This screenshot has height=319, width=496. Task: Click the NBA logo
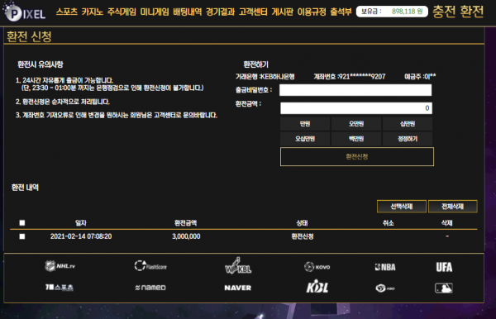pyautogui.click(x=385, y=267)
